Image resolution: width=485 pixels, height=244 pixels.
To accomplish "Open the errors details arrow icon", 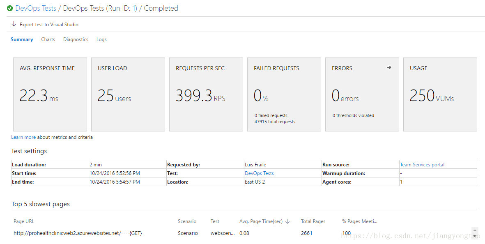I will tap(389, 67).
